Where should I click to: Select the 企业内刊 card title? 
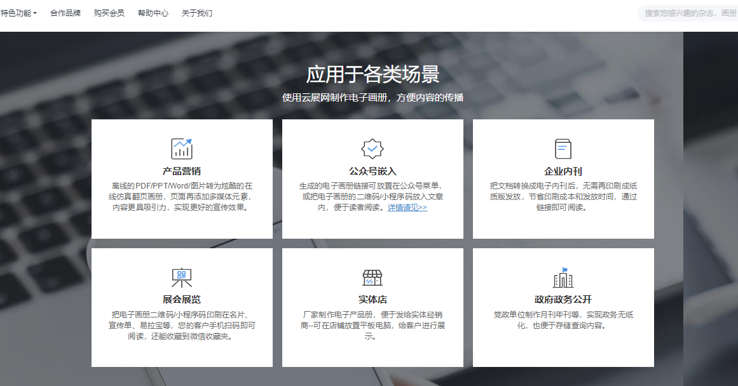pyautogui.click(x=563, y=171)
